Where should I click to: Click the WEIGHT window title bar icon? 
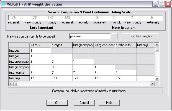3,4
